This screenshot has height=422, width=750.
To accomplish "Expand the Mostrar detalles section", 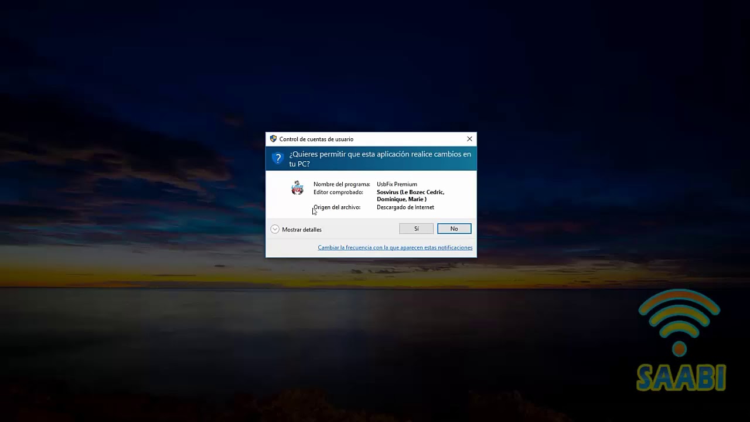I will click(x=296, y=229).
